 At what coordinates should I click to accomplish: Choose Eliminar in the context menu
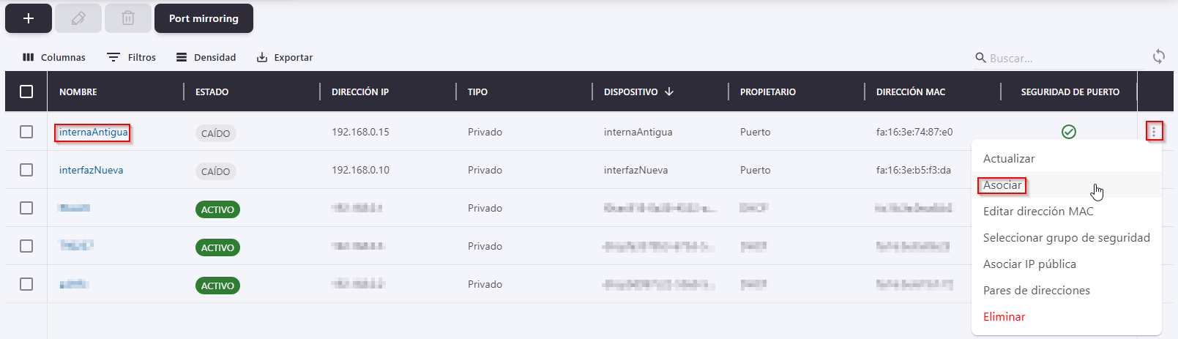[x=1004, y=317]
